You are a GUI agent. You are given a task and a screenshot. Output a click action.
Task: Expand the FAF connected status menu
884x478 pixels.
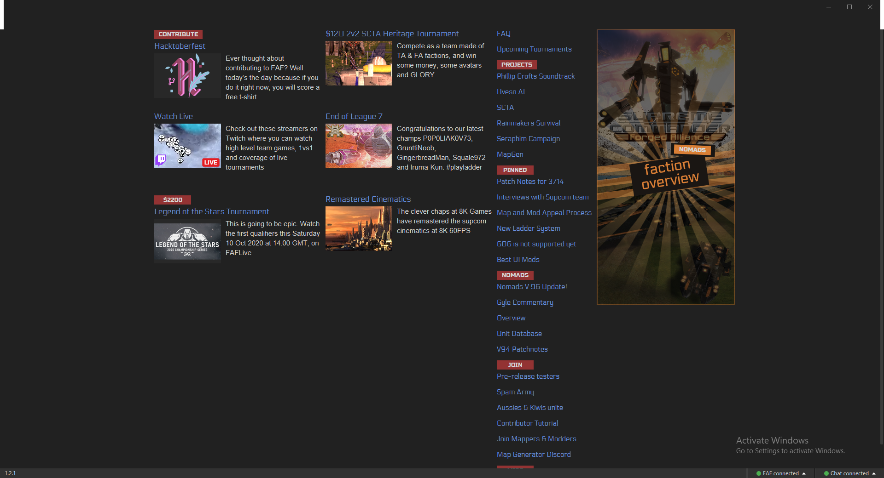point(781,473)
